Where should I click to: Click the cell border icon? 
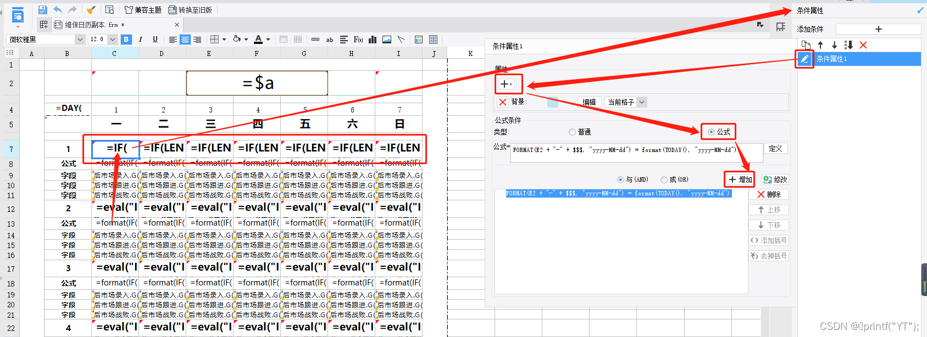pyautogui.click(x=215, y=40)
